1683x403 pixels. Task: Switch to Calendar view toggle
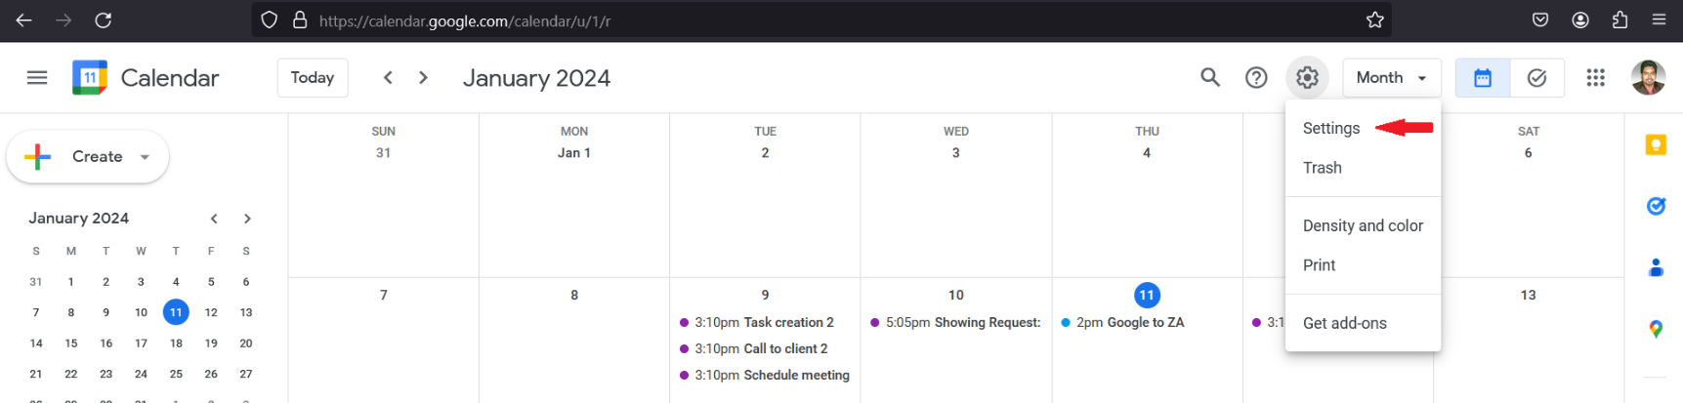[1483, 78]
